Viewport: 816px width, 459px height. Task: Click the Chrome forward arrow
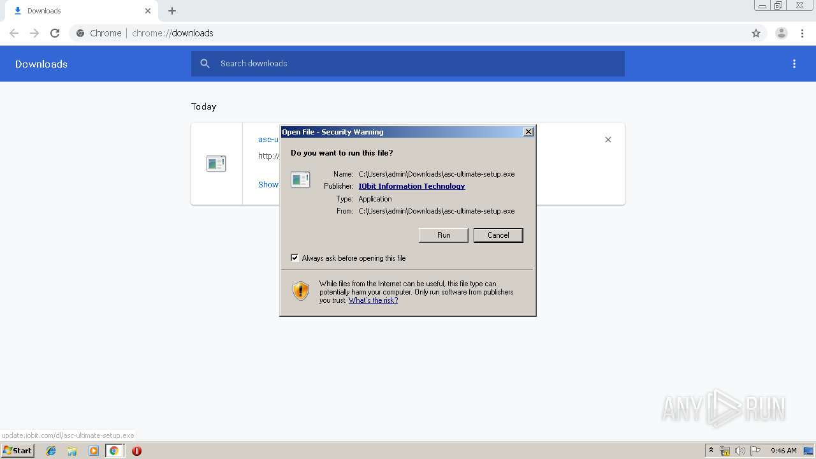coord(34,33)
